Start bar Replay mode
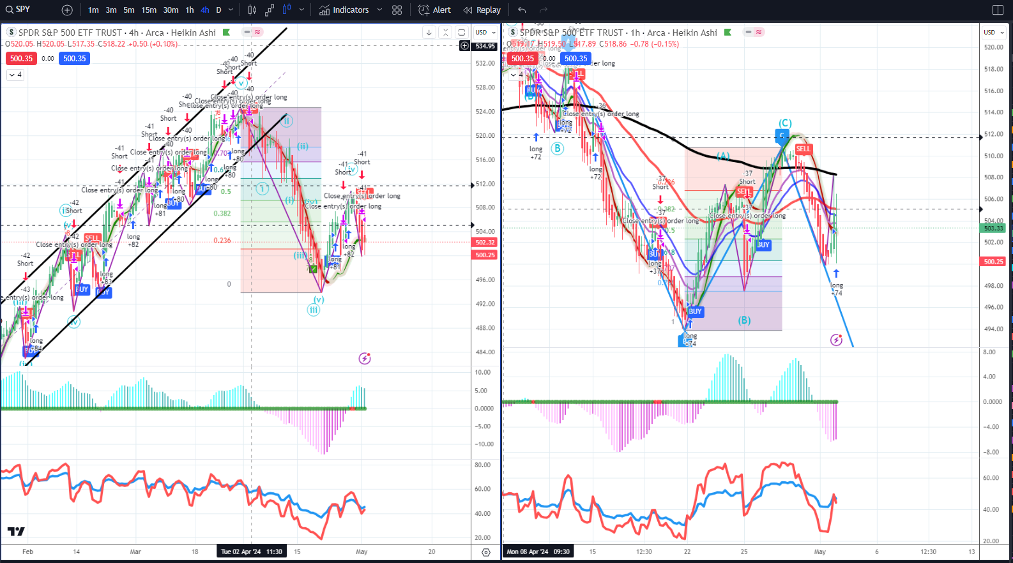The height and width of the screenshot is (563, 1013). (482, 10)
